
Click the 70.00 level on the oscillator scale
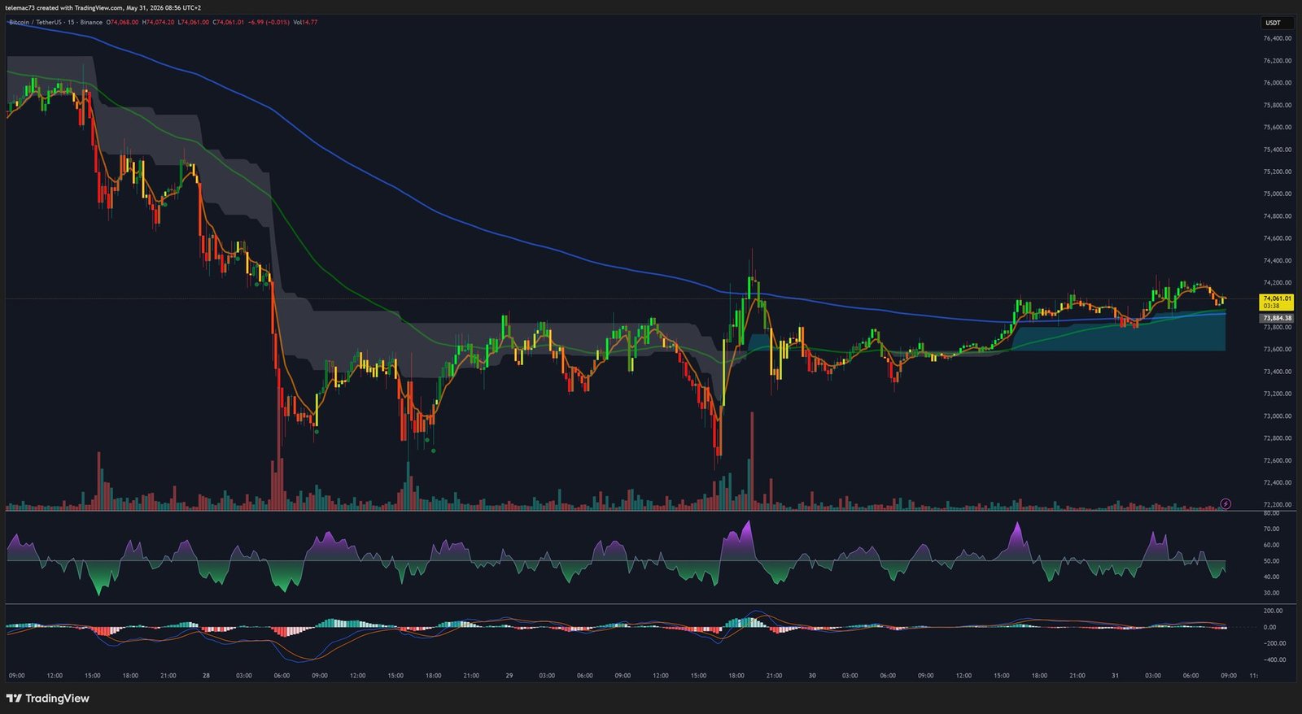tap(1271, 529)
